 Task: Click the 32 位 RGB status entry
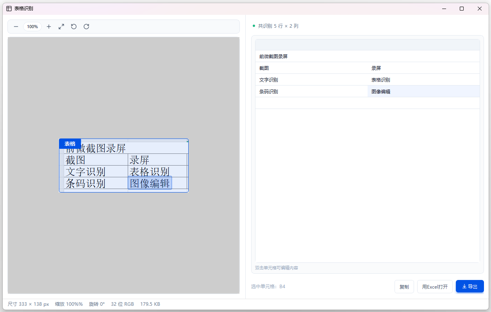click(122, 304)
